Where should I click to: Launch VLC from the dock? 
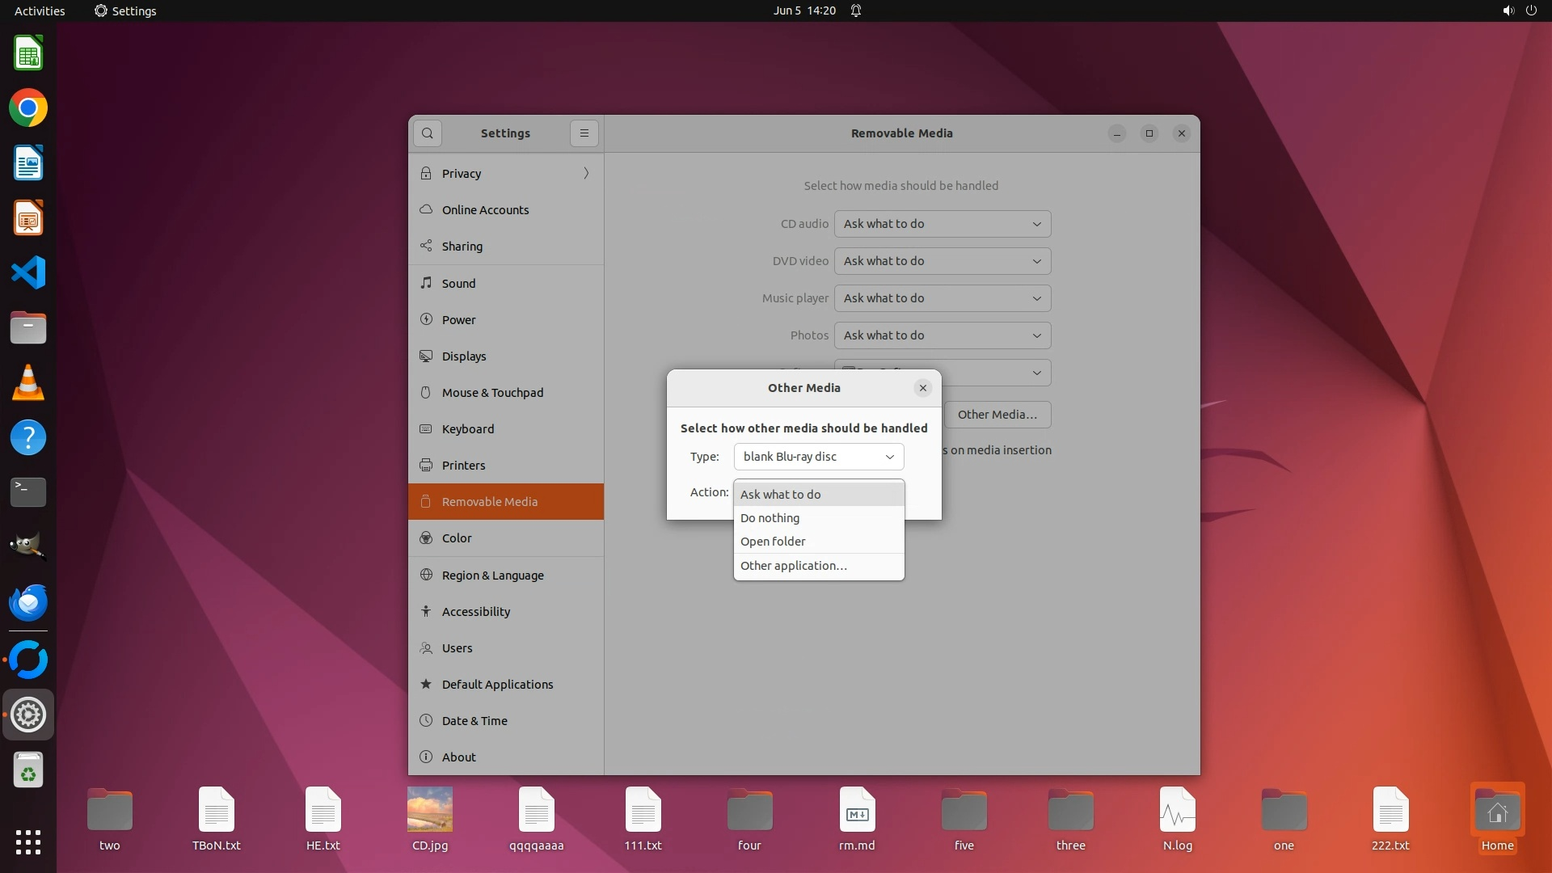(28, 382)
